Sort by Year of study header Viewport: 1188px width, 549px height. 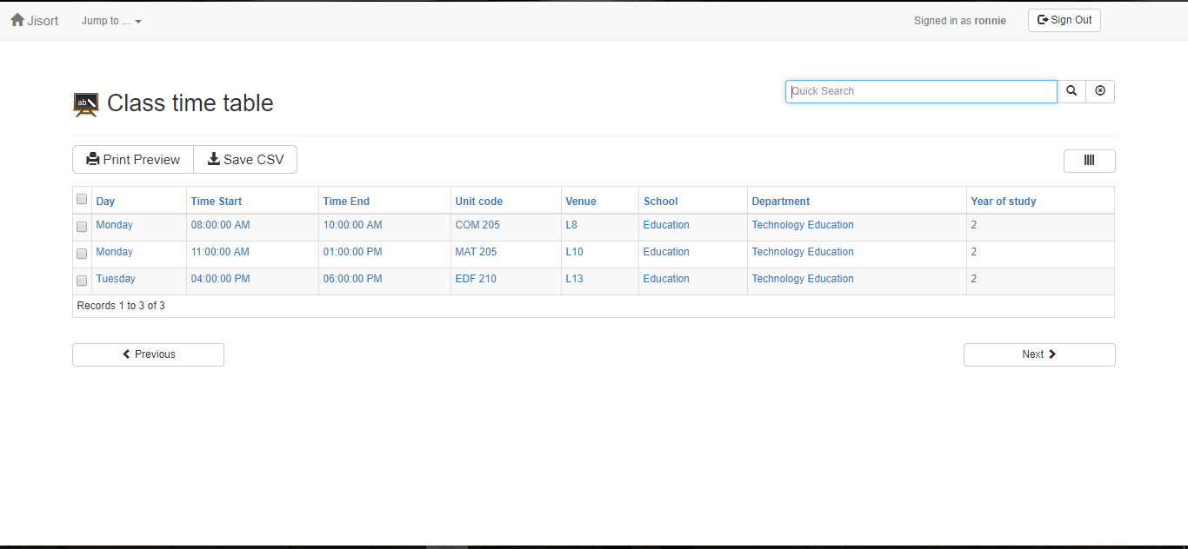(1004, 202)
